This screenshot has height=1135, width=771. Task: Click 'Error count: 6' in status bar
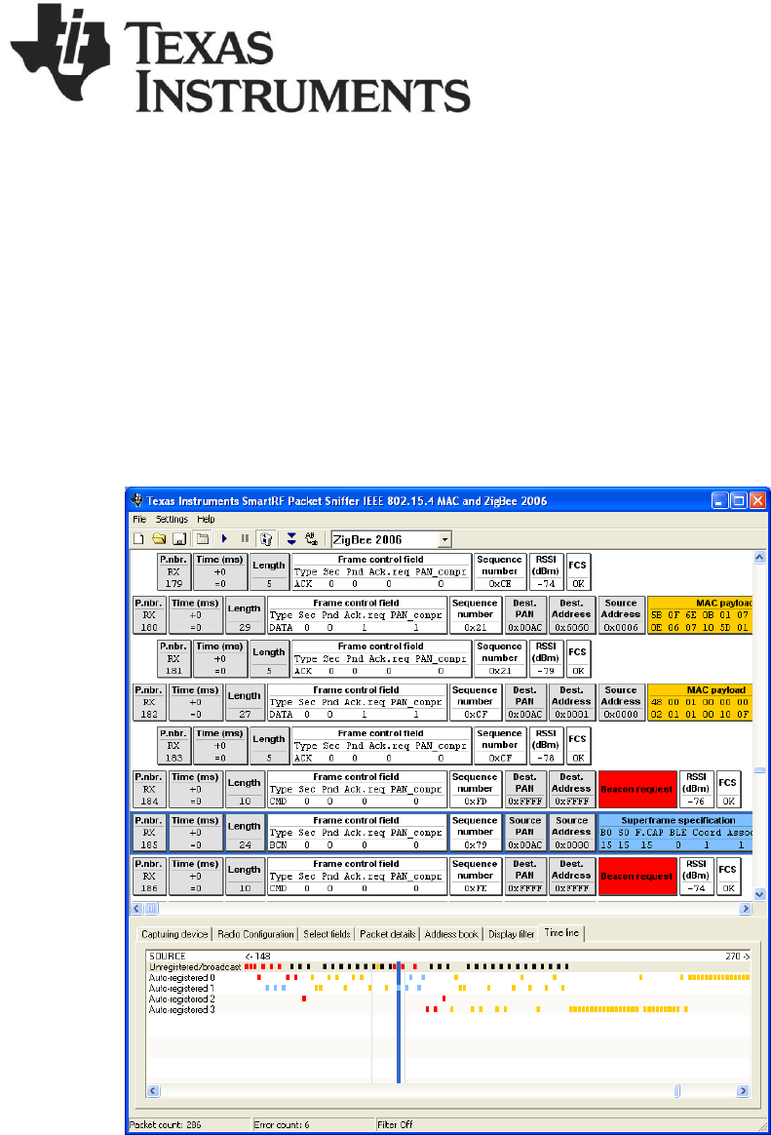(x=282, y=1125)
